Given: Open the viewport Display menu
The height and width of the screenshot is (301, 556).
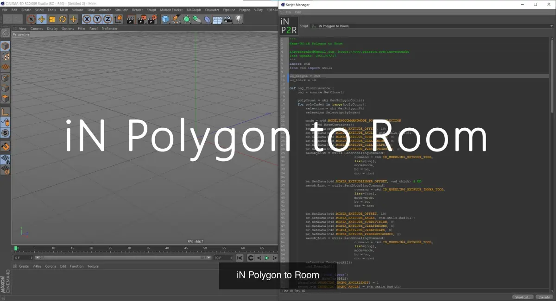Looking at the screenshot, I should (52, 29).
